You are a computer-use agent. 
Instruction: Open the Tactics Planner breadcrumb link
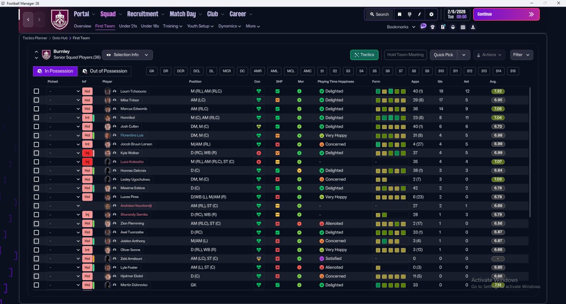[35, 38]
